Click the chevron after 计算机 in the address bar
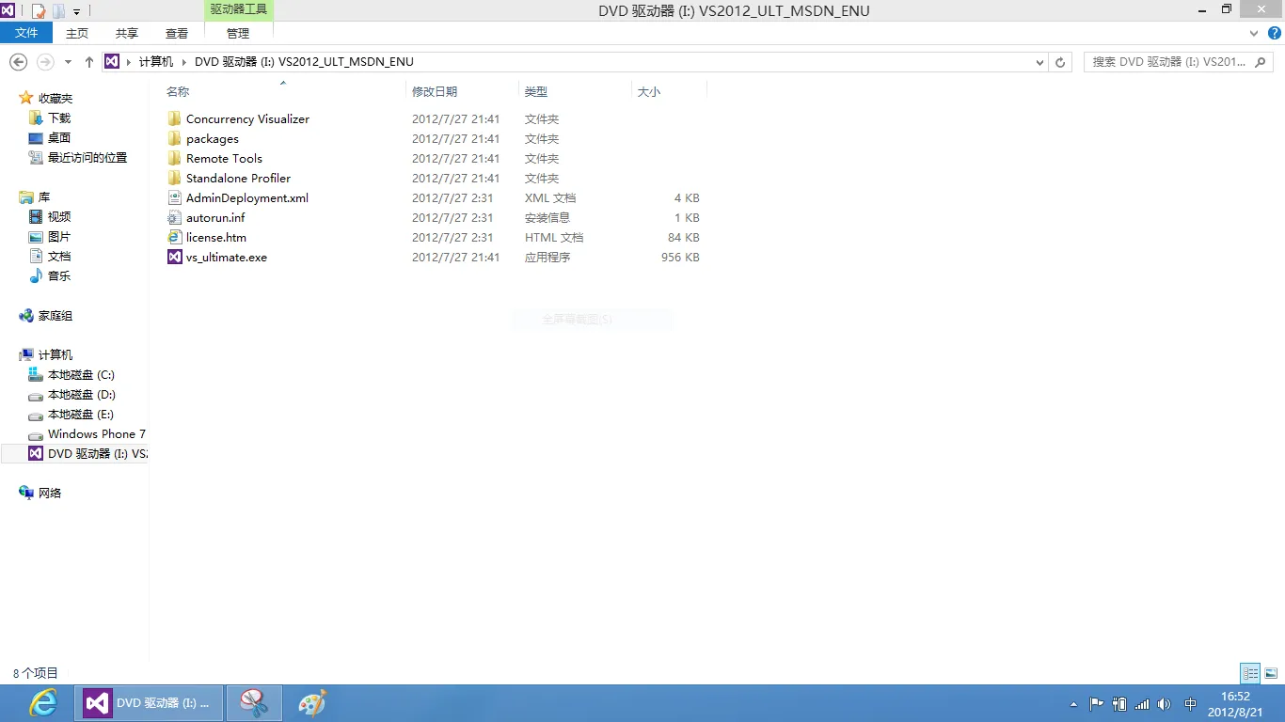Screen dimensions: 1285x722 coord(183,62)
